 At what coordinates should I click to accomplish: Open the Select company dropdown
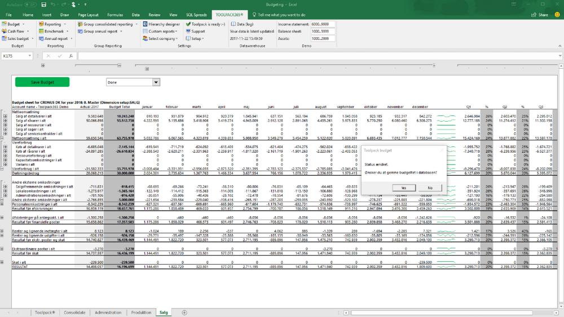click(162, 39)
